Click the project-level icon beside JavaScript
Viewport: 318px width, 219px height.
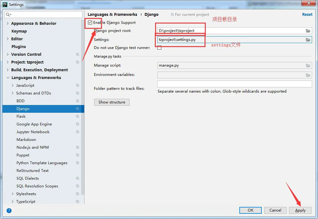tap(77, 85)
